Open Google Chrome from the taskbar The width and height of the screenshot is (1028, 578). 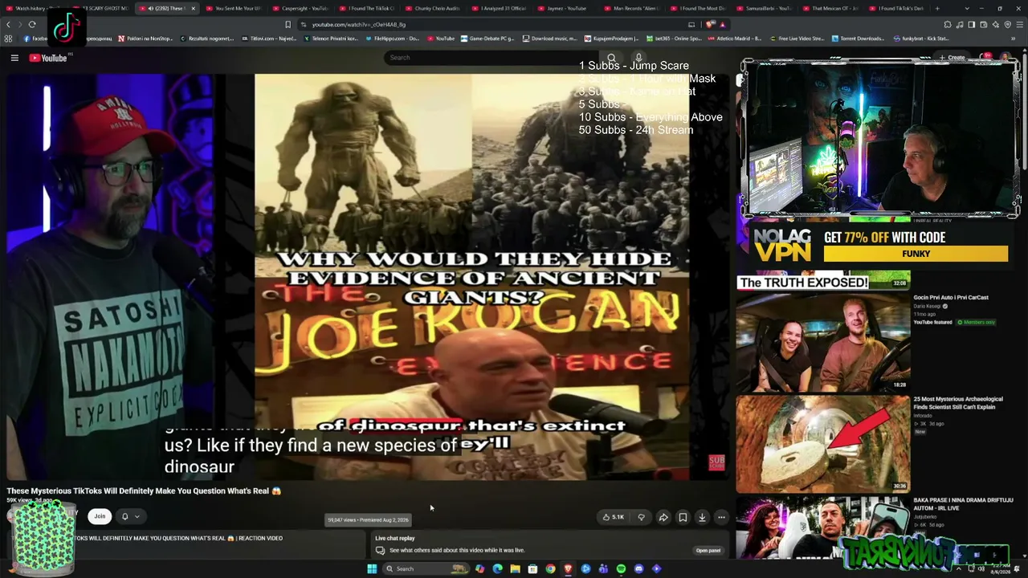tap(550, 569)
